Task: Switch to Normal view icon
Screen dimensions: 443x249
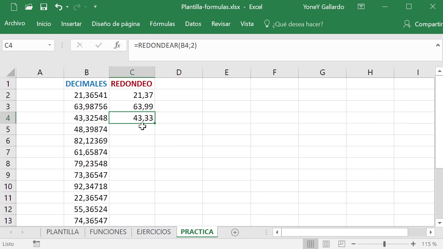Action: (311, 244)
